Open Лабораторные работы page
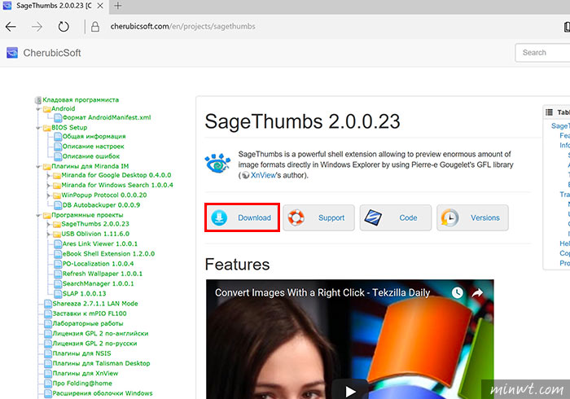The image size is (570, 399). [x=88, y=323]
